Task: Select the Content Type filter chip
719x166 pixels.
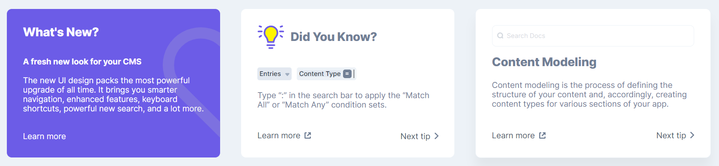Action: tap(325, 74)
